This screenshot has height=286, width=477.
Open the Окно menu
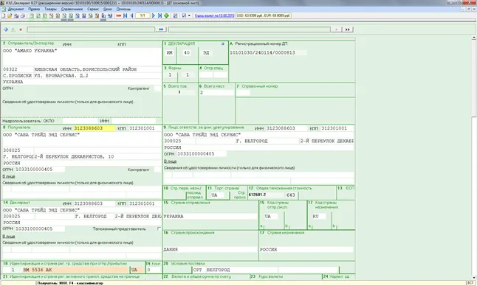click(107, 9)
